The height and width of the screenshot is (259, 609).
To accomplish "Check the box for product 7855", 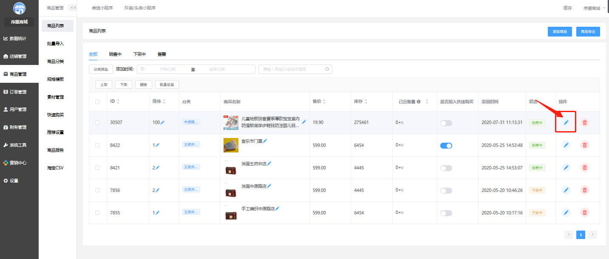I will (x=97, y=213).
